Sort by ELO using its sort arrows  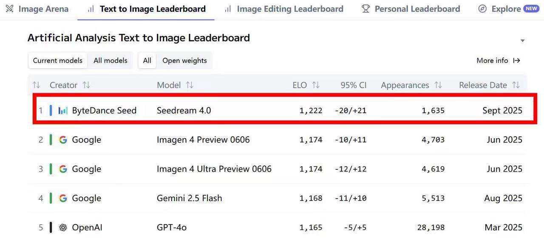point(316,85)
